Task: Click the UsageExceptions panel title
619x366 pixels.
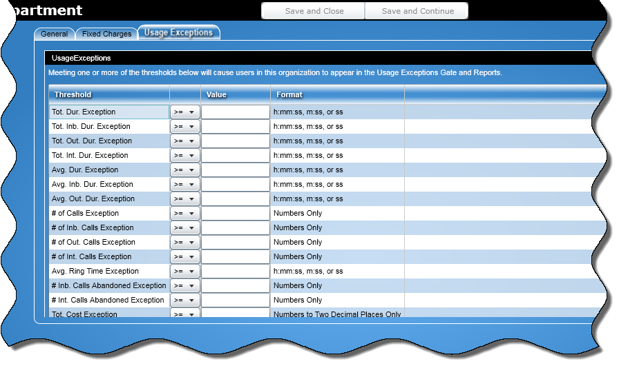Action: [81, 59]
